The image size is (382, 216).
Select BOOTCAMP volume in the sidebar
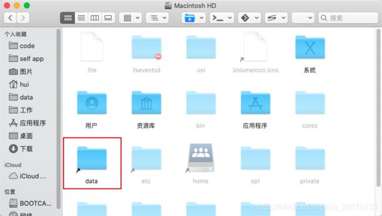click(31, 203)
